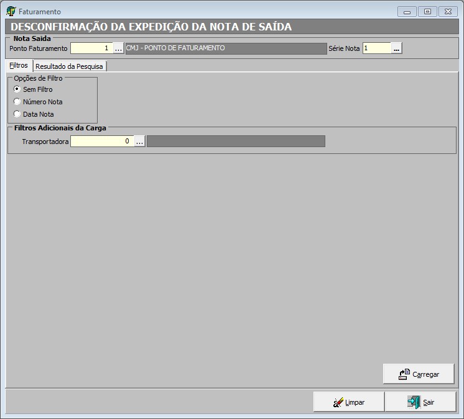Open the Transportadora lookup ellipsis button
Image resolution: width=464 pixels, height=419 pixels.
139,142
